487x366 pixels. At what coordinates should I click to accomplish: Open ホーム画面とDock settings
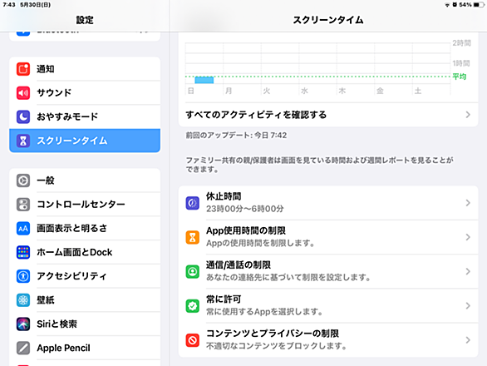click(85, 252)
